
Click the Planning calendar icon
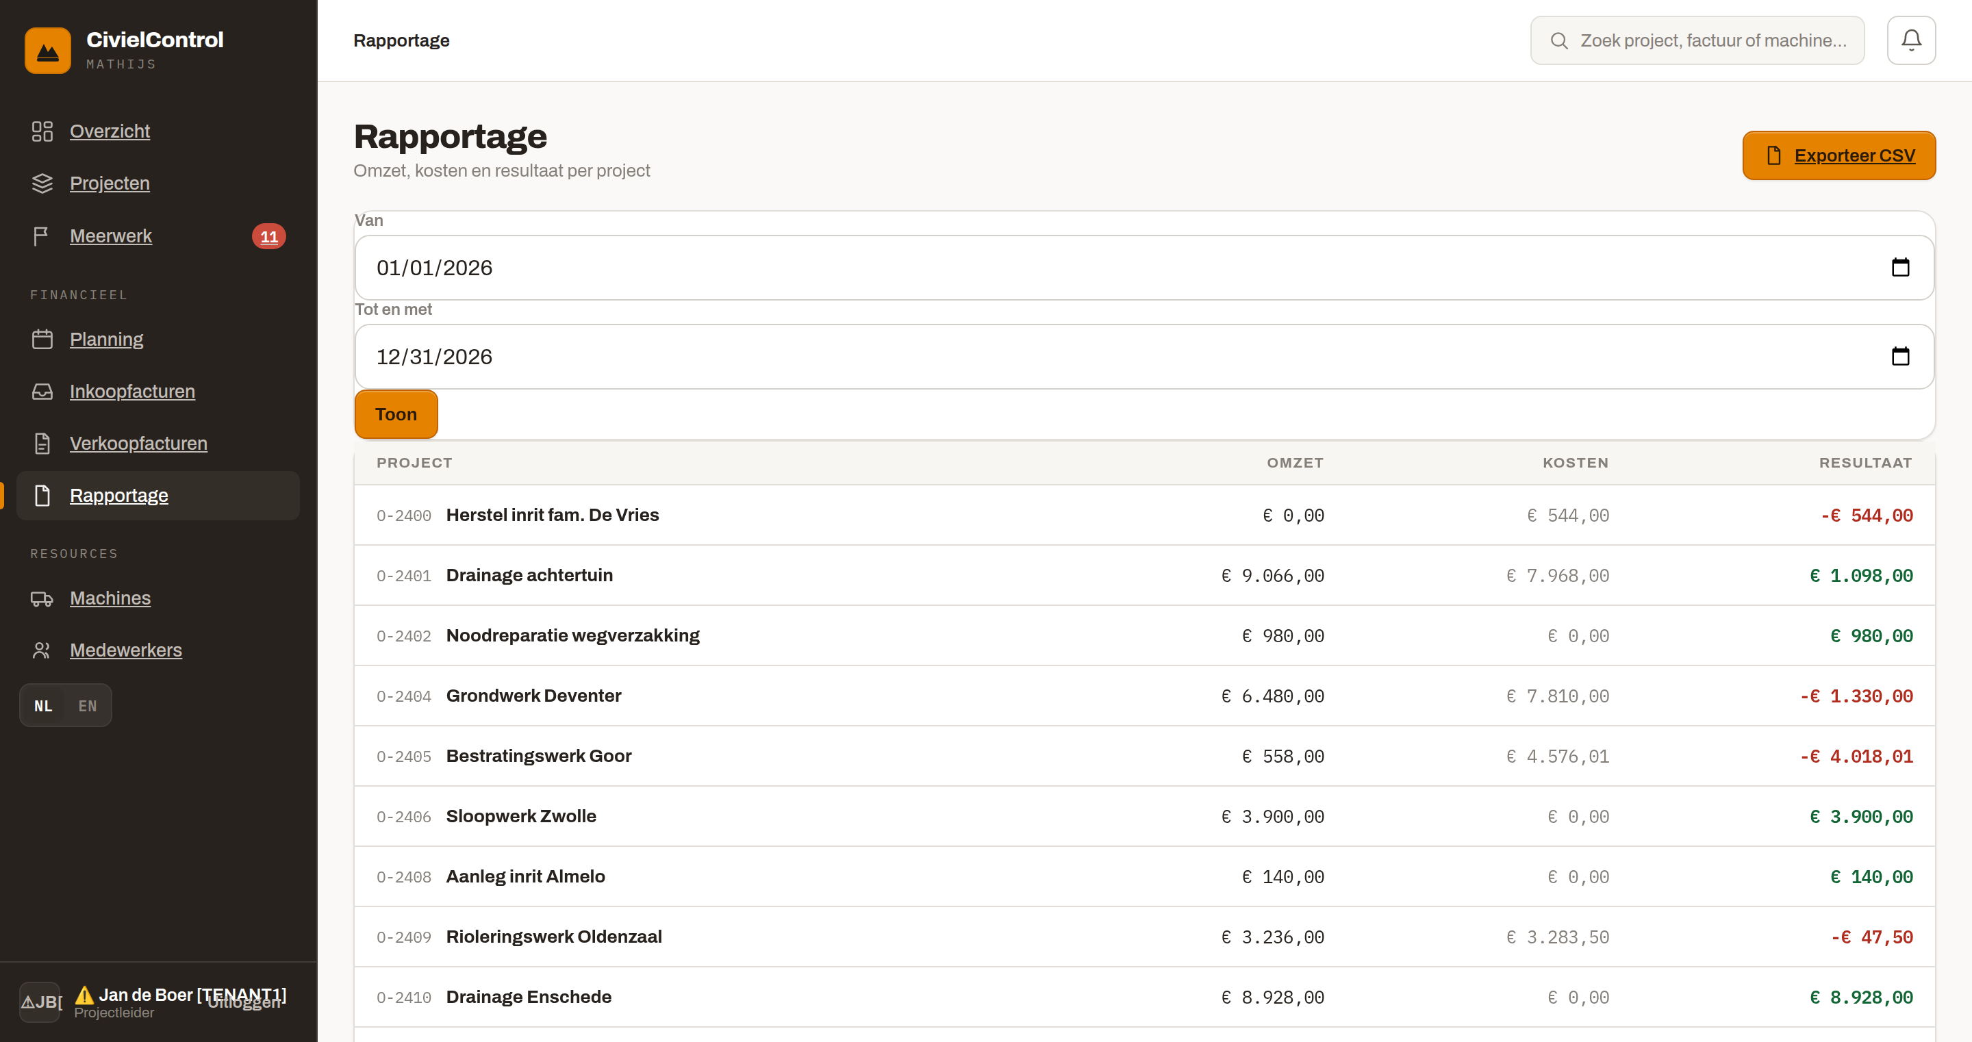(42, 339)
